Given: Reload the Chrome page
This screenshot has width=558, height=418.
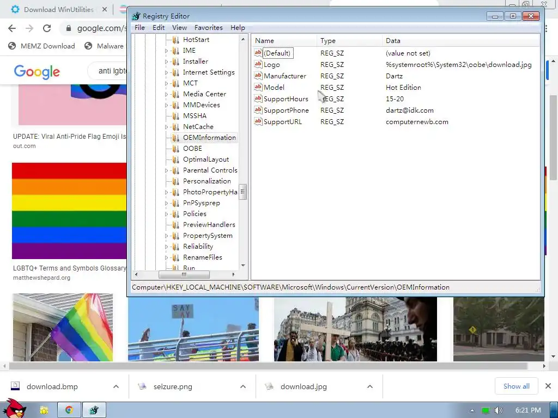Looking at the screenshot, I should click(x=47, y=28).
